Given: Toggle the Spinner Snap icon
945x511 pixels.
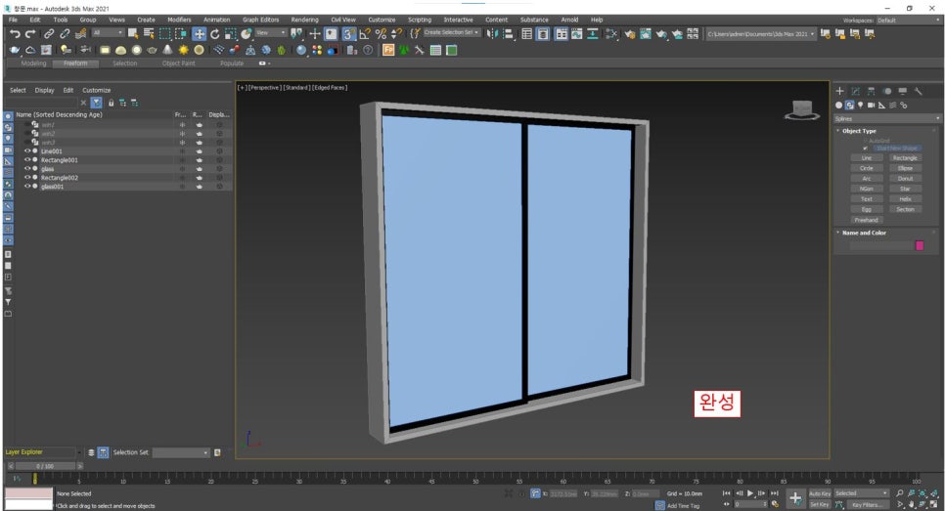Looking at the screenshot, I should pos(396,33).
